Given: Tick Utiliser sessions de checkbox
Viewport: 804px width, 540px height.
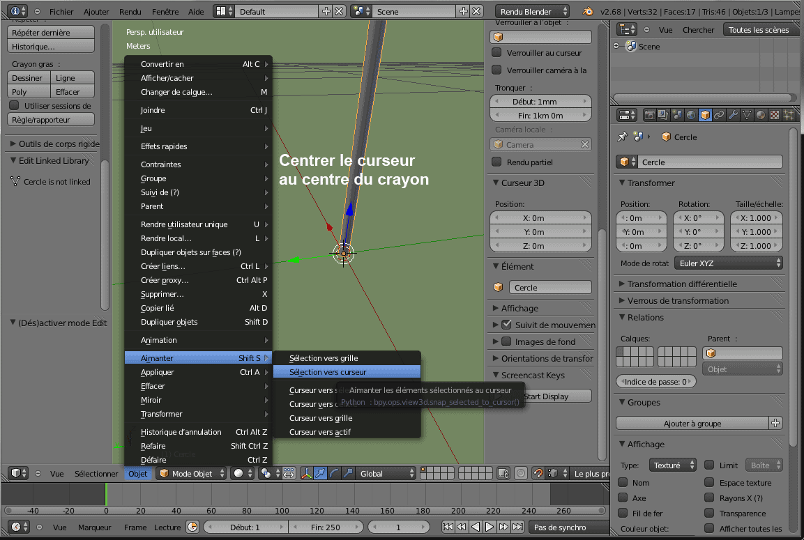Looking at the screenshot, I should [15, 105].
